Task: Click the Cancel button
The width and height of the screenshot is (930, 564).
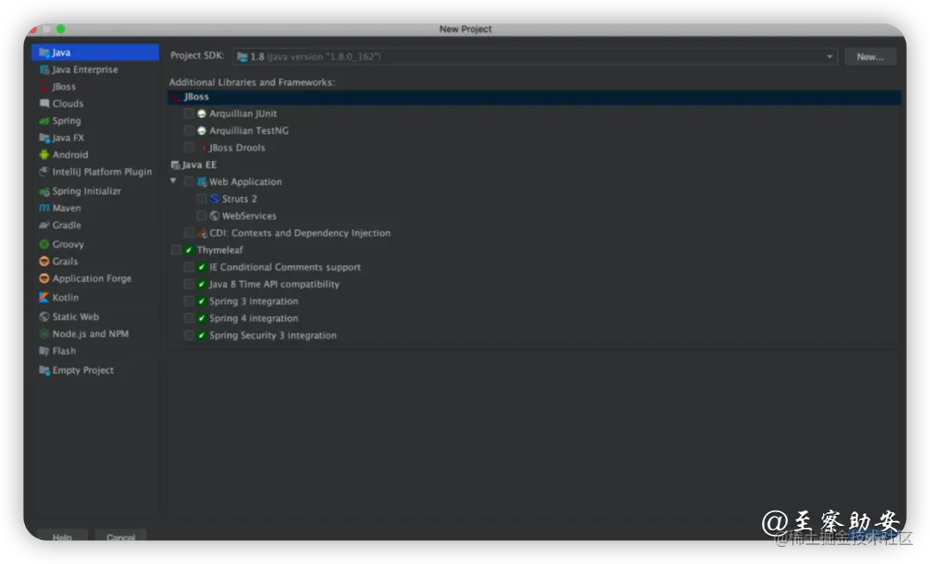Action: pos(121,535)
